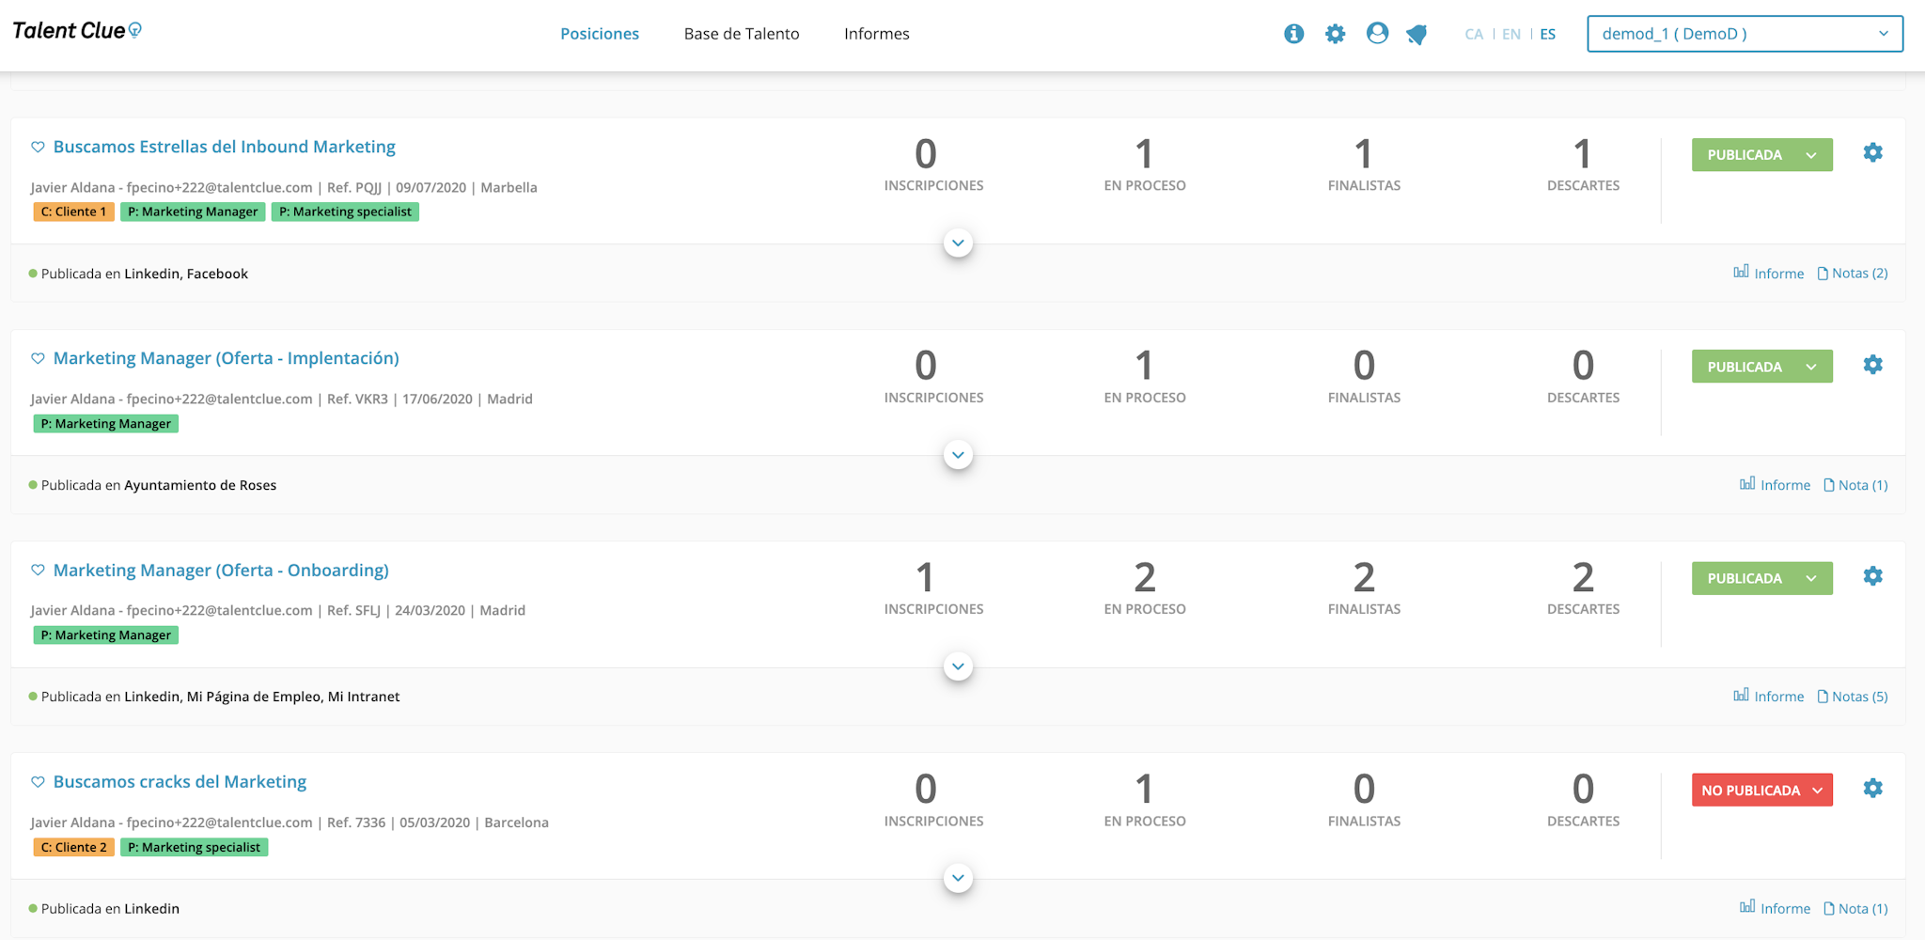
Task: Switch interface language to EN
Action: point(1511,33)
